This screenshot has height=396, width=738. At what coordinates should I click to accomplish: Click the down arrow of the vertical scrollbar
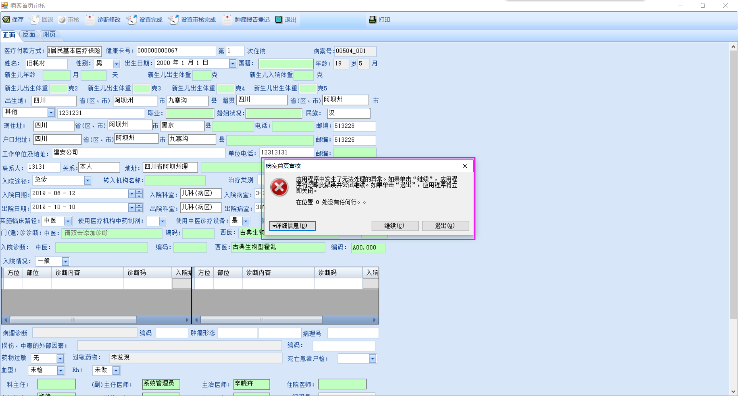(733, 392)
